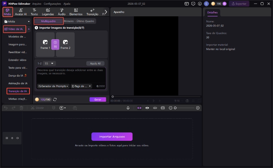Open the Detalhes tab

(x=213, y=12)
